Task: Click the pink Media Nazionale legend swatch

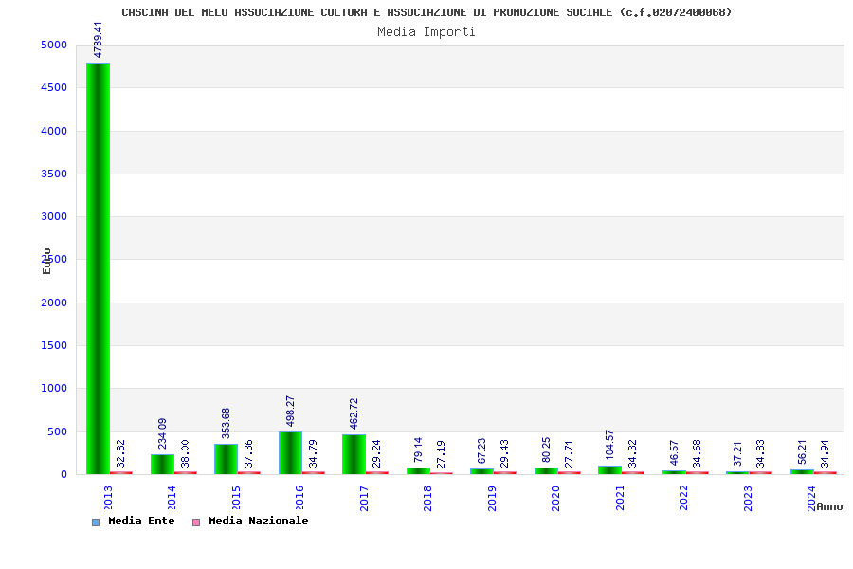Action: point(196,523)
